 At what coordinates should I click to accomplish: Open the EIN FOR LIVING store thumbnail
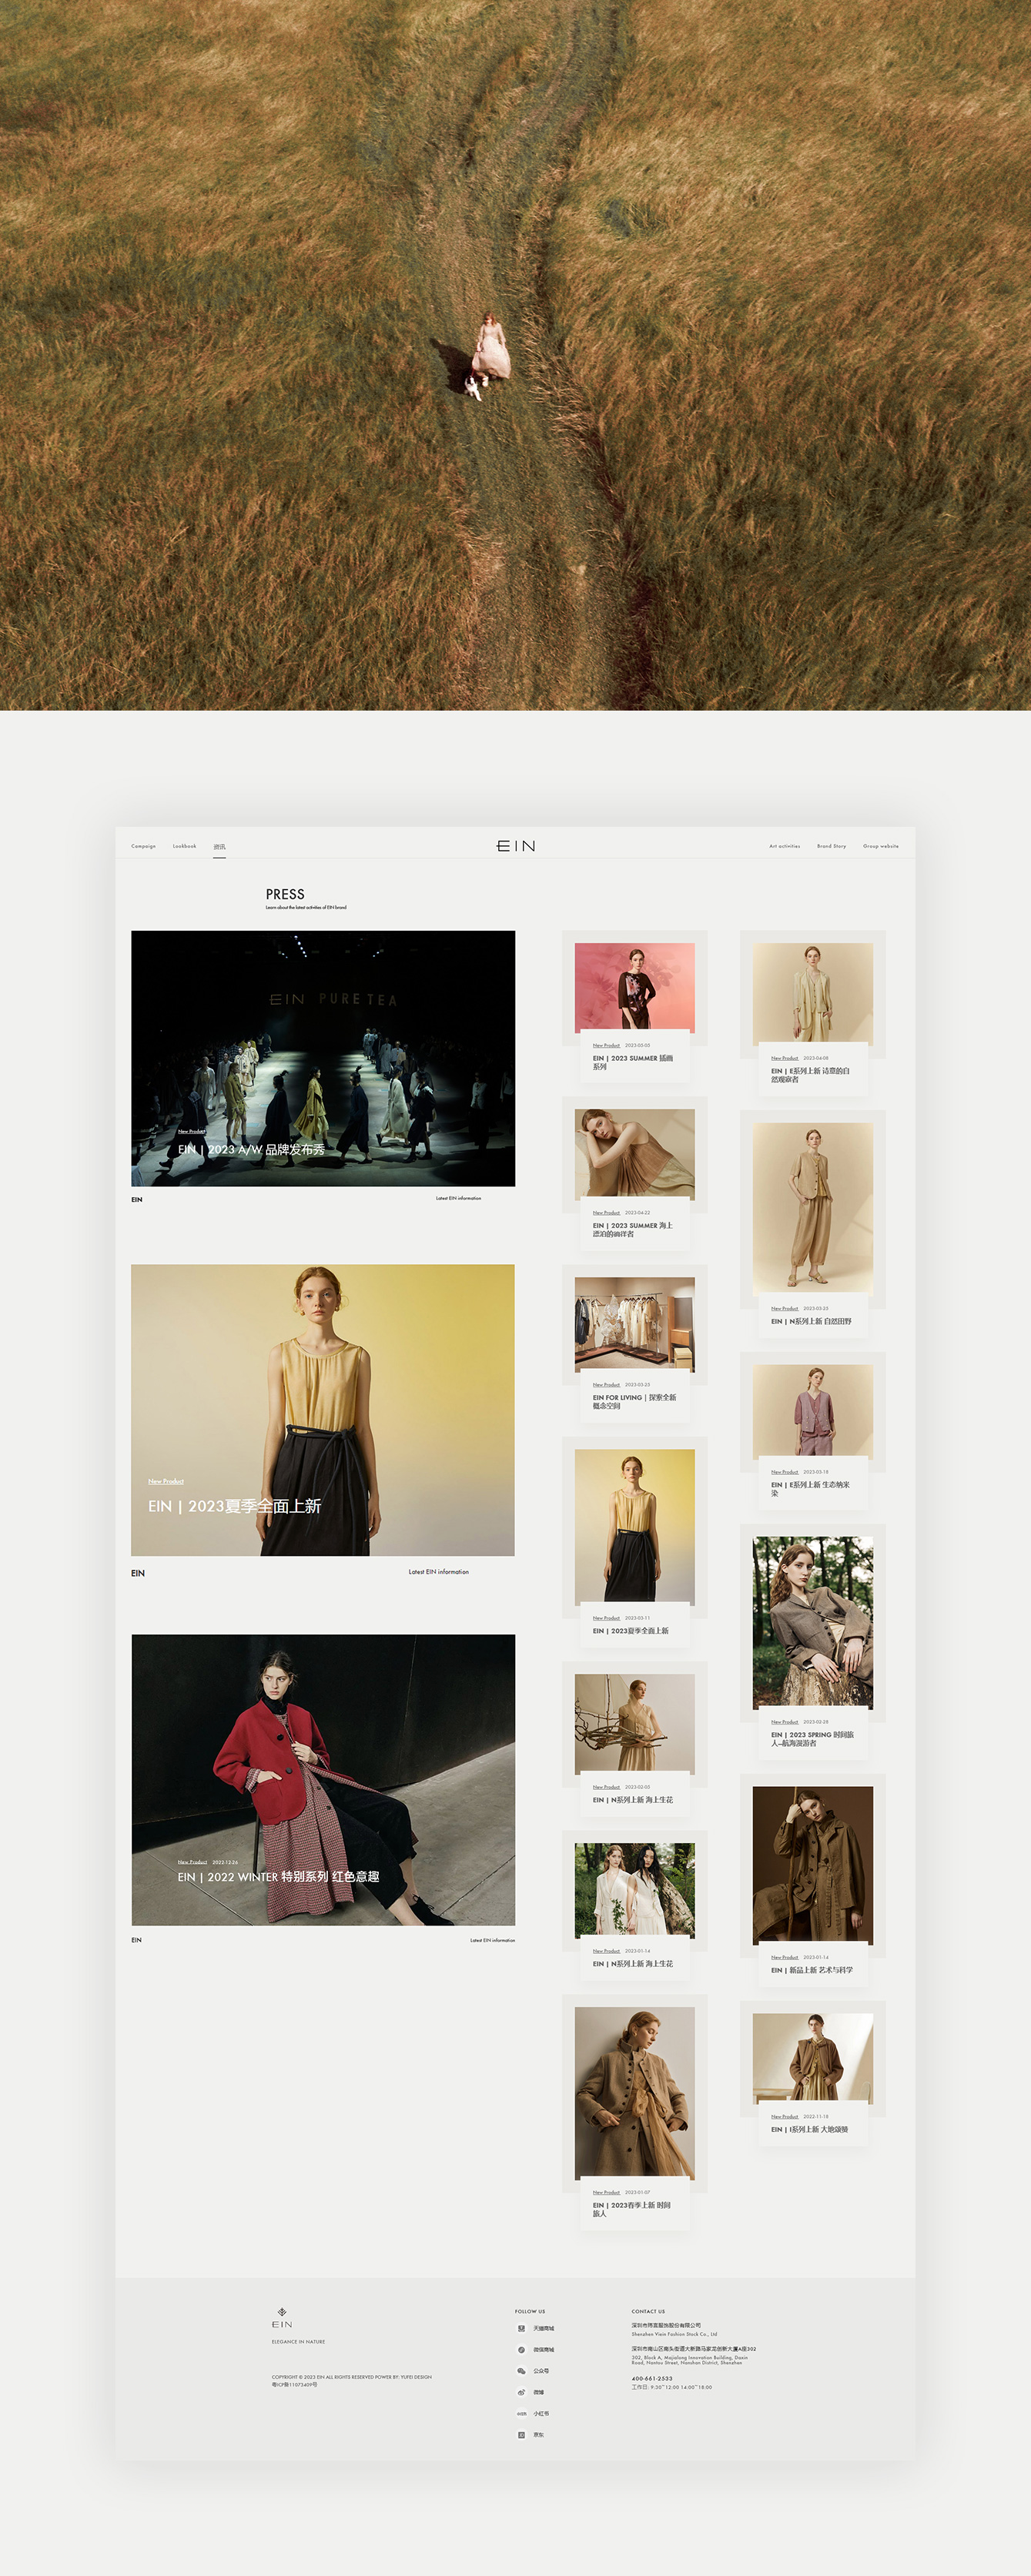point(634,1323)
